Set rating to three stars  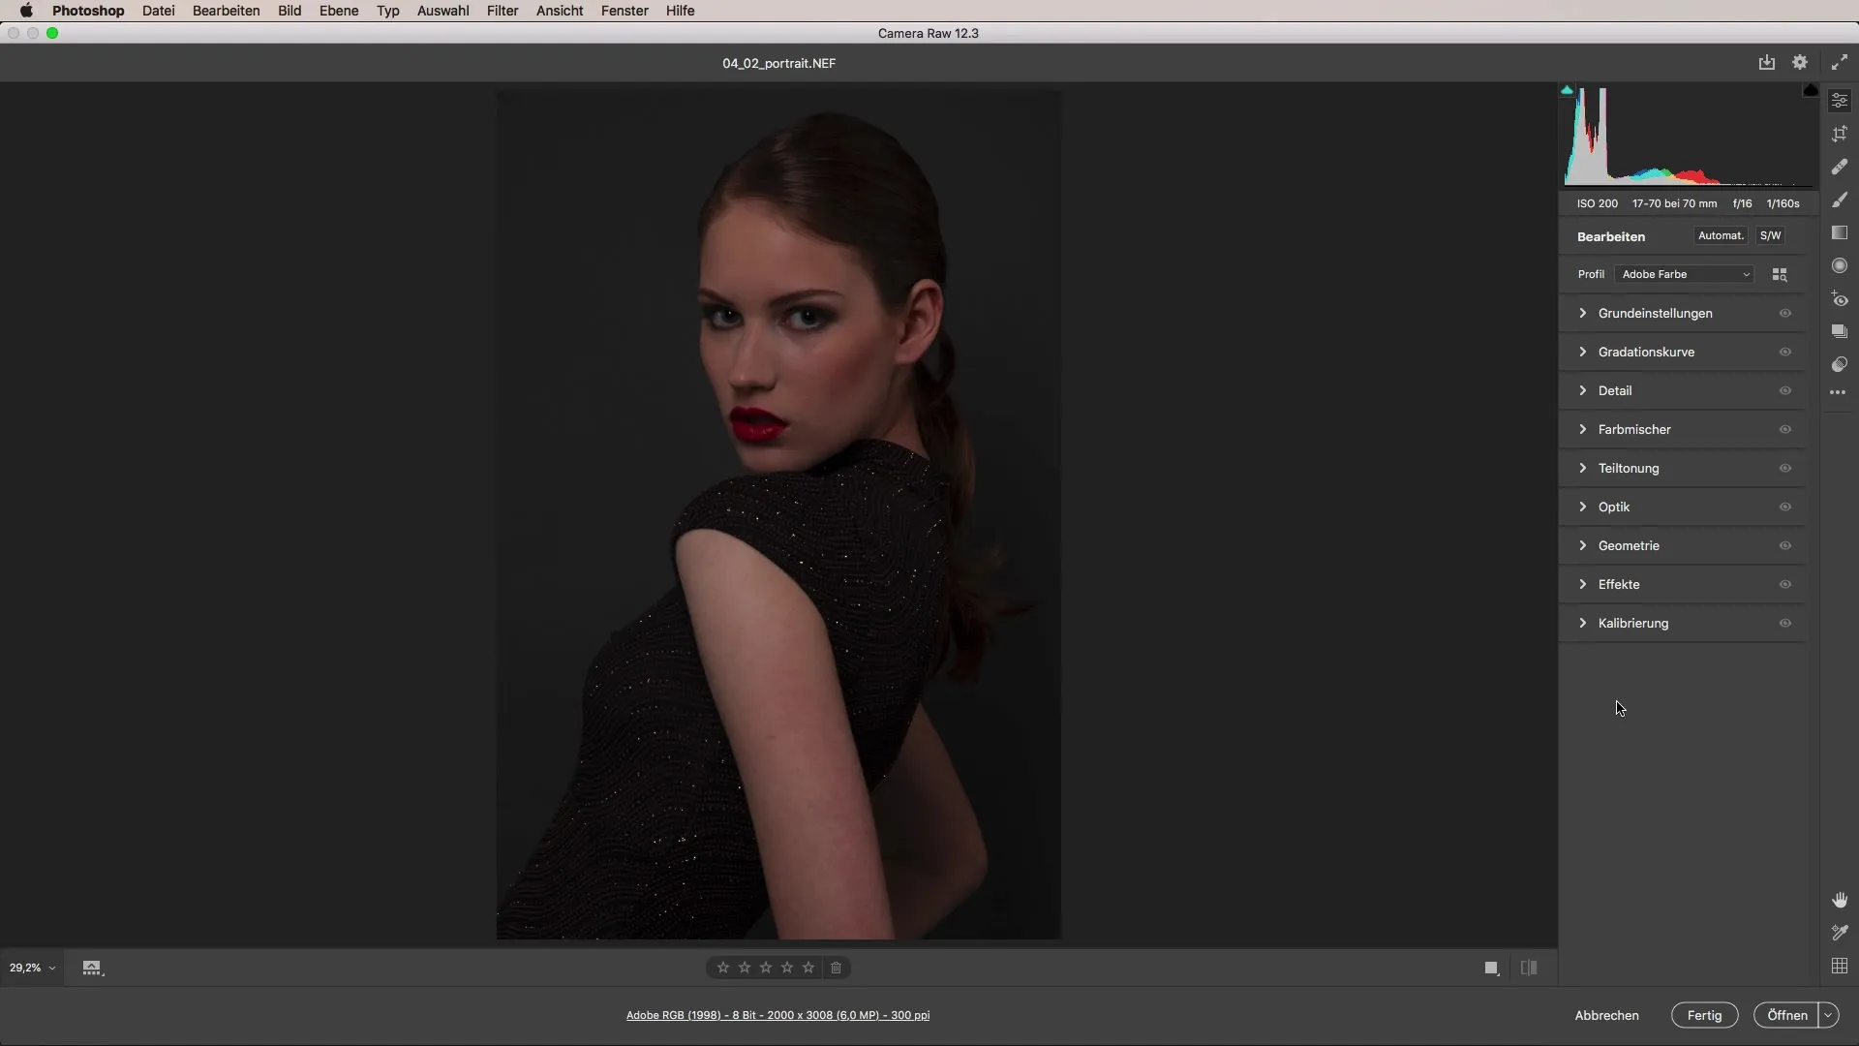[x=766, y=968]
